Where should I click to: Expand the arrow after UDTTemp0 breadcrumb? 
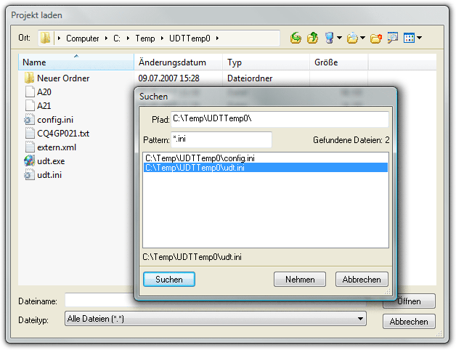[x=216, y=38]
